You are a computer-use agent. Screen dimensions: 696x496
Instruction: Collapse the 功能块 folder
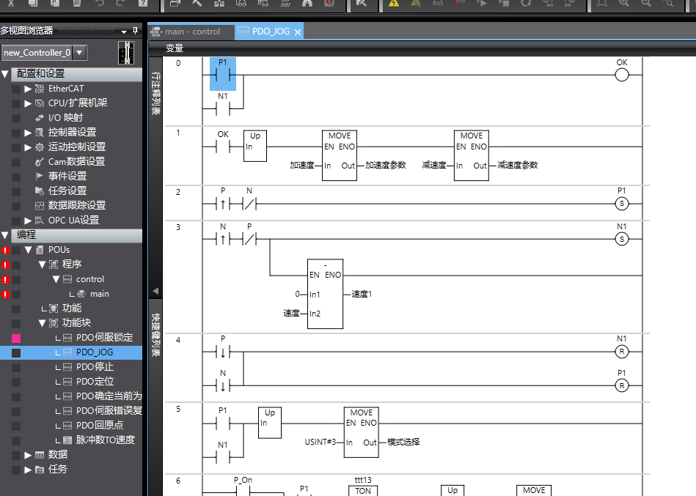tap(43, 323)
